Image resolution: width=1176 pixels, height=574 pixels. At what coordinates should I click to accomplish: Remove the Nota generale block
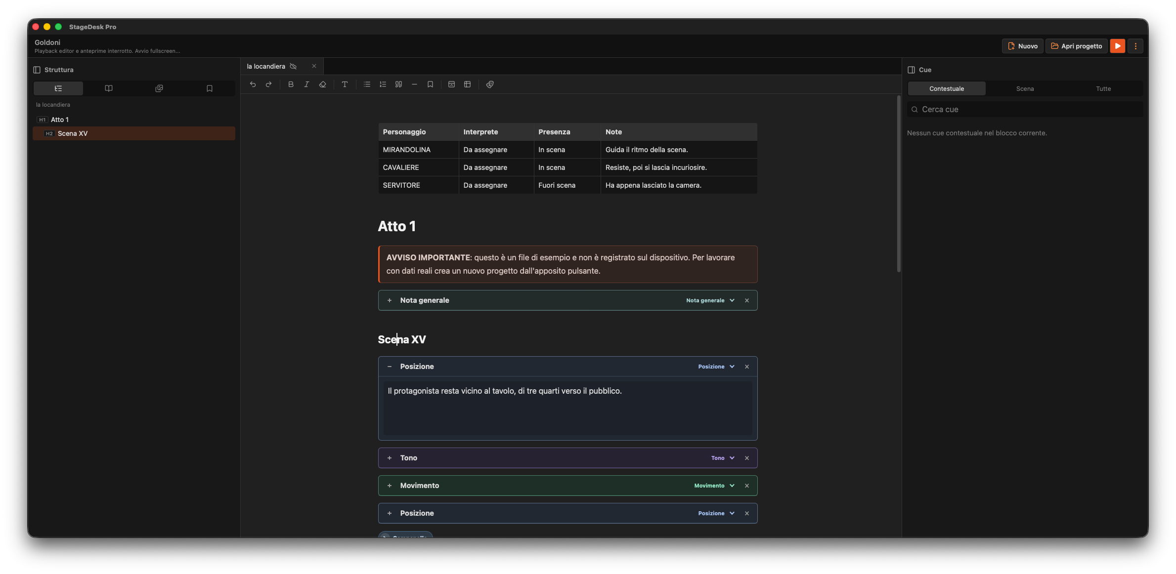(747, 300)
